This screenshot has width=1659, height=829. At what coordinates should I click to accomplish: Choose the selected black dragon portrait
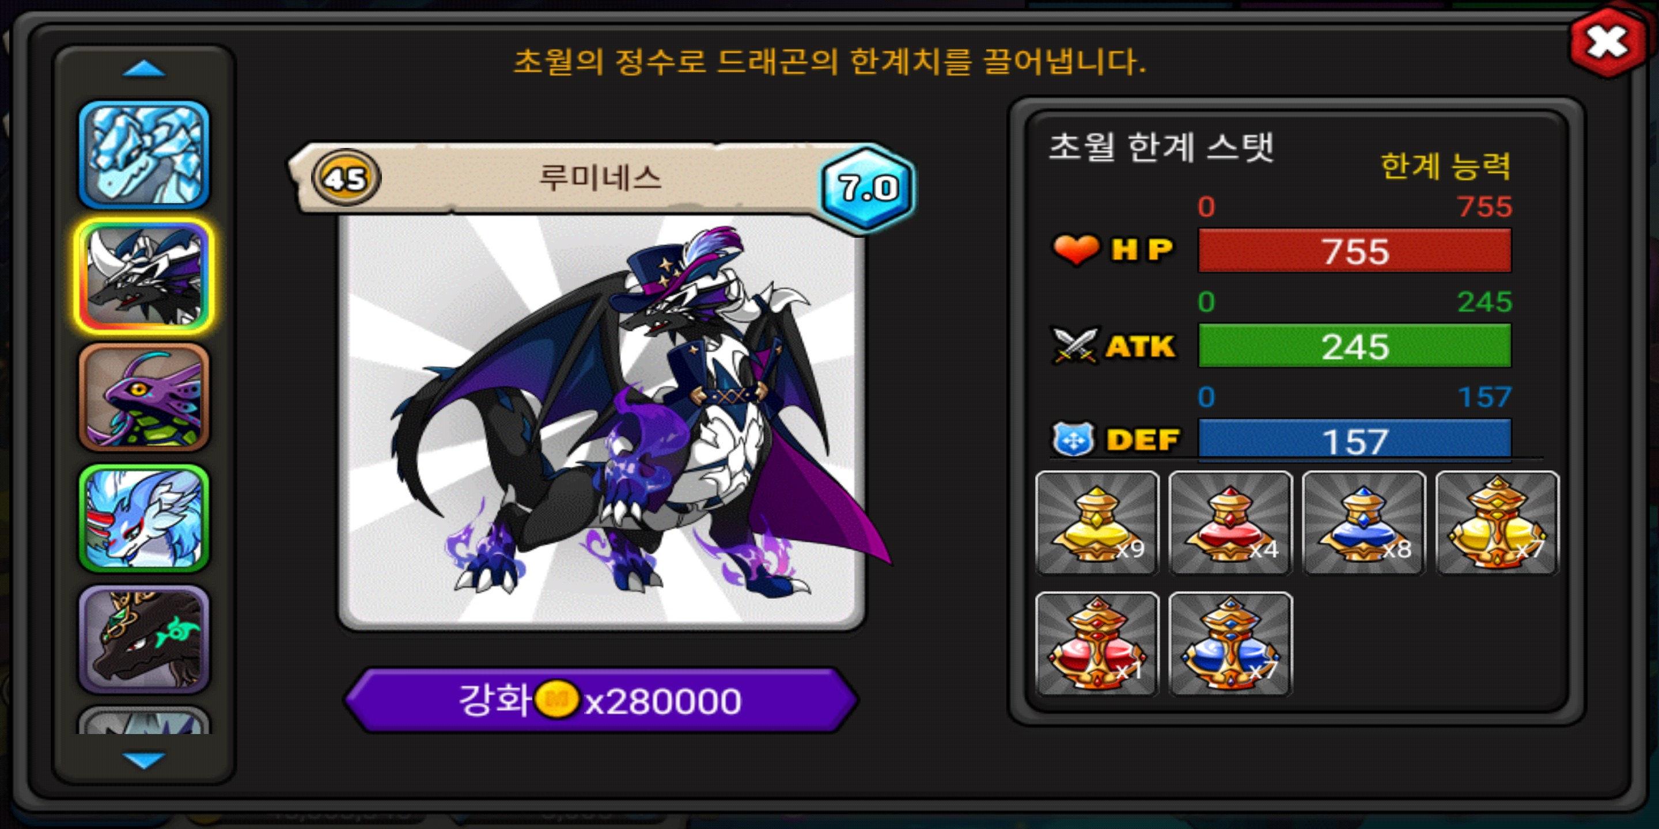(144, 276)
